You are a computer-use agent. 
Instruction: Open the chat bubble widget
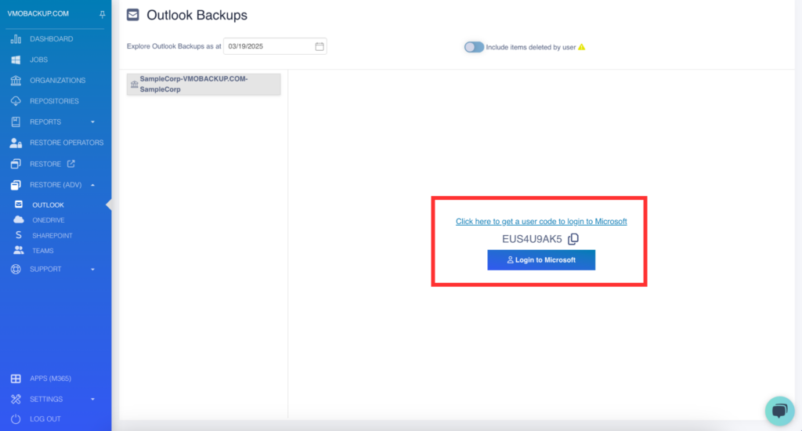779,411
